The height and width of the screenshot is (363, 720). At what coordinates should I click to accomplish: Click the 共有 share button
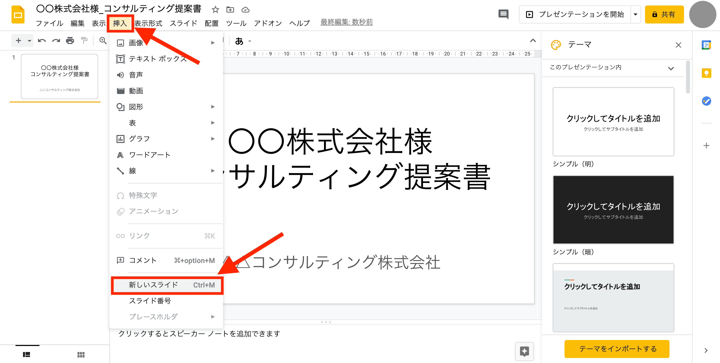coord(664,14)
